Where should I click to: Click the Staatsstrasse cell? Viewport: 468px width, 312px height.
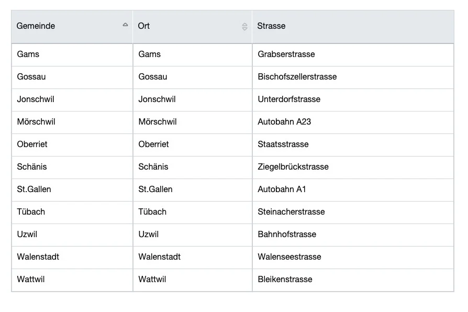(353, 145)
